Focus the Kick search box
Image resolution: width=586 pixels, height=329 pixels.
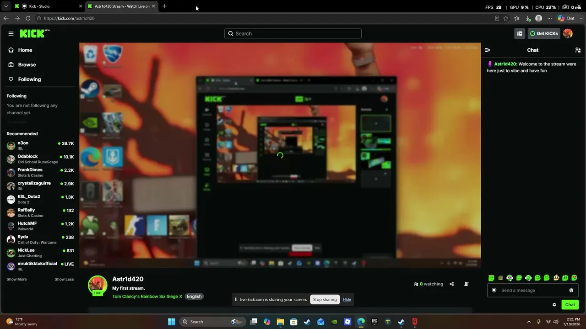tap(293, 33)
